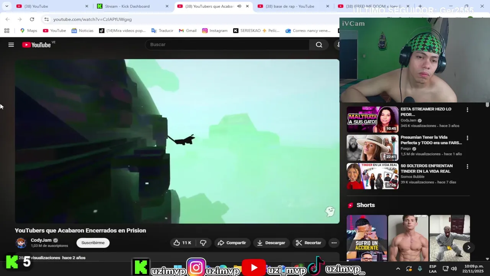The height and width of the screenshot is (276, 490).
Task: Dislike the video with thumbs down
Action: [x=203, y=243]
